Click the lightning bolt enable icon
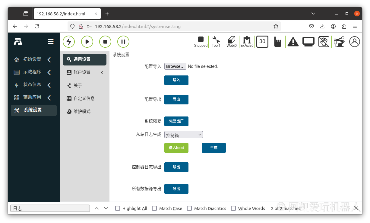The image size is (370, 223). [x=69, y=42]
